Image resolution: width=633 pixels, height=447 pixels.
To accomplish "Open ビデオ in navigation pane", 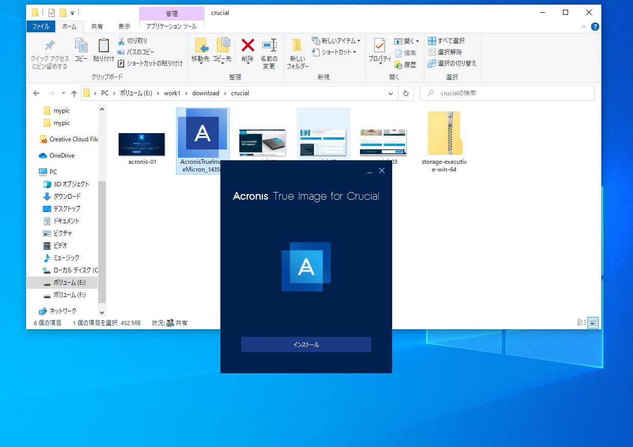I will 55,246.
